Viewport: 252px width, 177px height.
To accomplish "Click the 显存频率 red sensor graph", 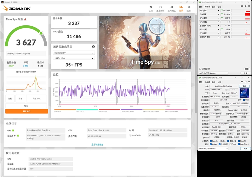I will 240,14.
